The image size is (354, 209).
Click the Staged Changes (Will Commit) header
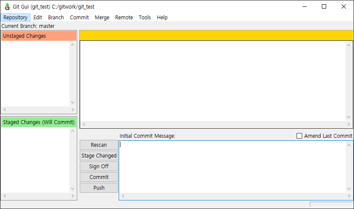39,122
